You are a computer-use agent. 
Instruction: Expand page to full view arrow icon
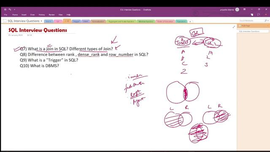pyautogui.click(x=234, y=27)
